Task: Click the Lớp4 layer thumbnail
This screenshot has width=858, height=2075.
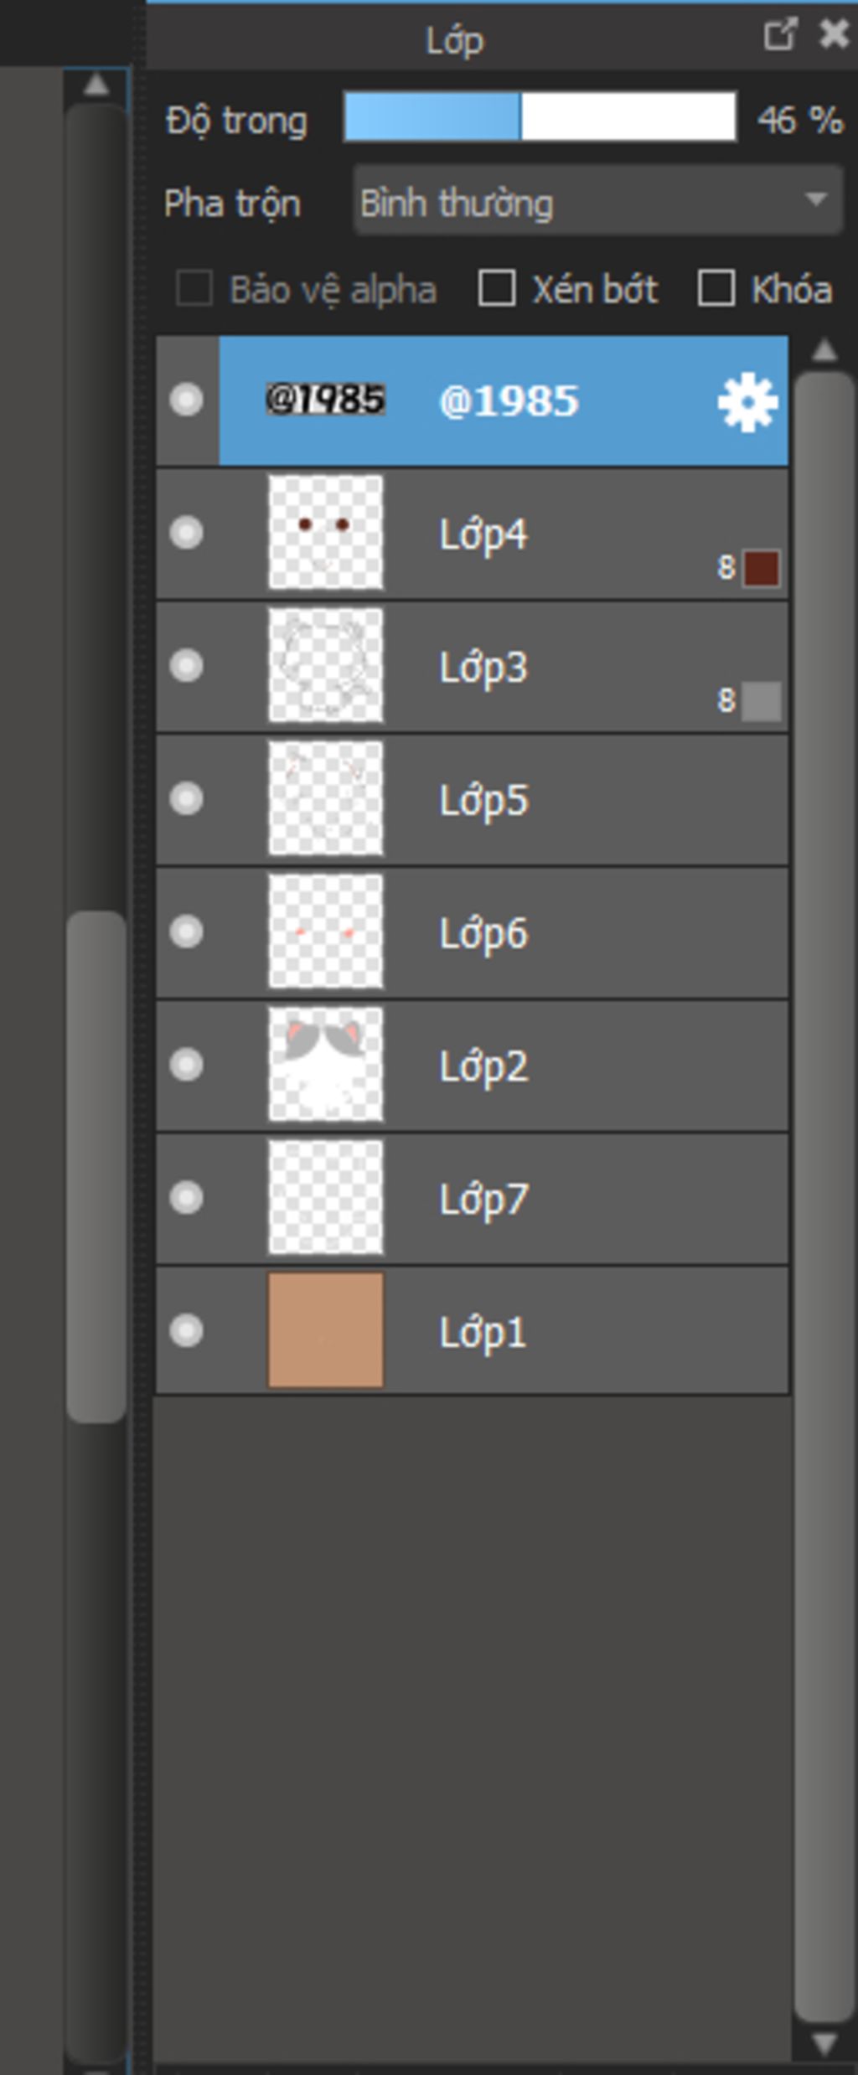Action: pyautogui.click(x=326, y=533)
